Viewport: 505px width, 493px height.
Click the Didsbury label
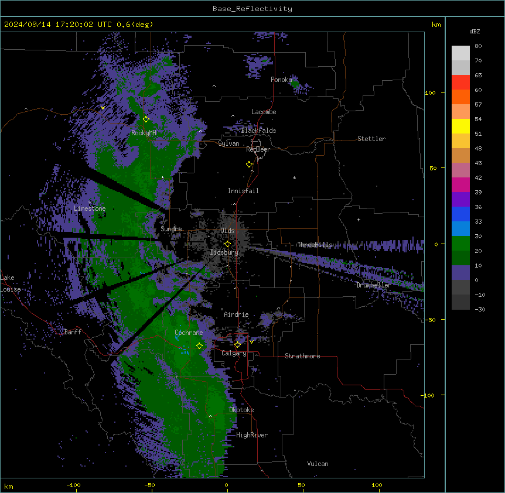224,252
